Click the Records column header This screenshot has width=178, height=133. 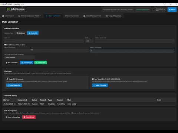[x=43, y=100]
